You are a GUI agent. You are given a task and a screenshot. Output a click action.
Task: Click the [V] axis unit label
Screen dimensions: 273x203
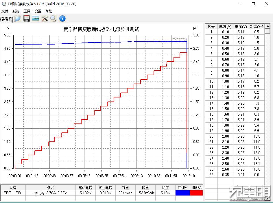tap(8, 28)
